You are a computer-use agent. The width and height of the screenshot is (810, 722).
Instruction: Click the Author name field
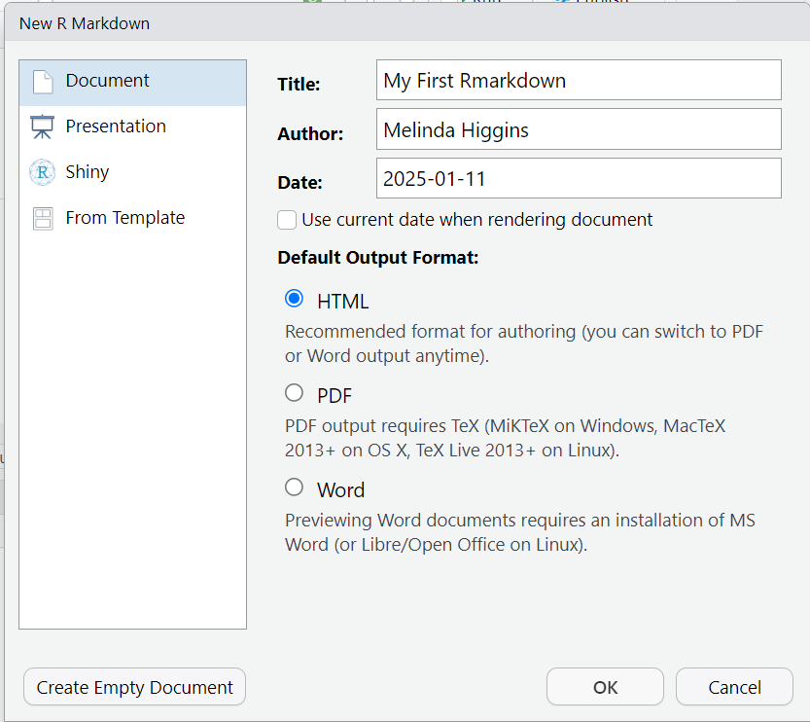coord(578,129)
